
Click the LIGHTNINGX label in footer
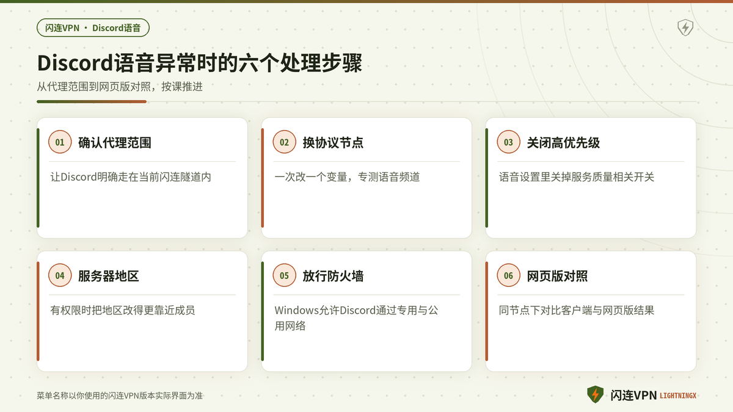point(678,396)
